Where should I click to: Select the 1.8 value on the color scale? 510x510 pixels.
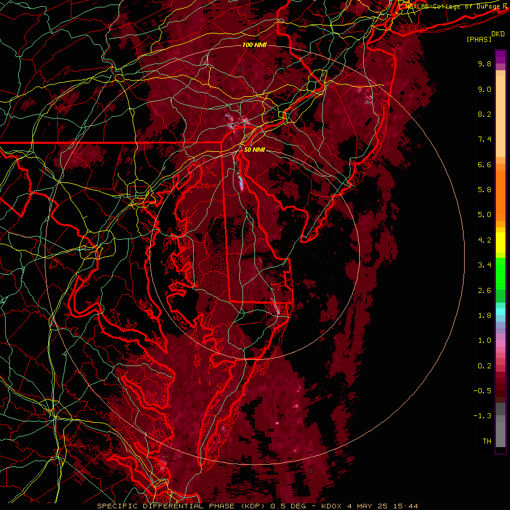[x=484, y=316]
